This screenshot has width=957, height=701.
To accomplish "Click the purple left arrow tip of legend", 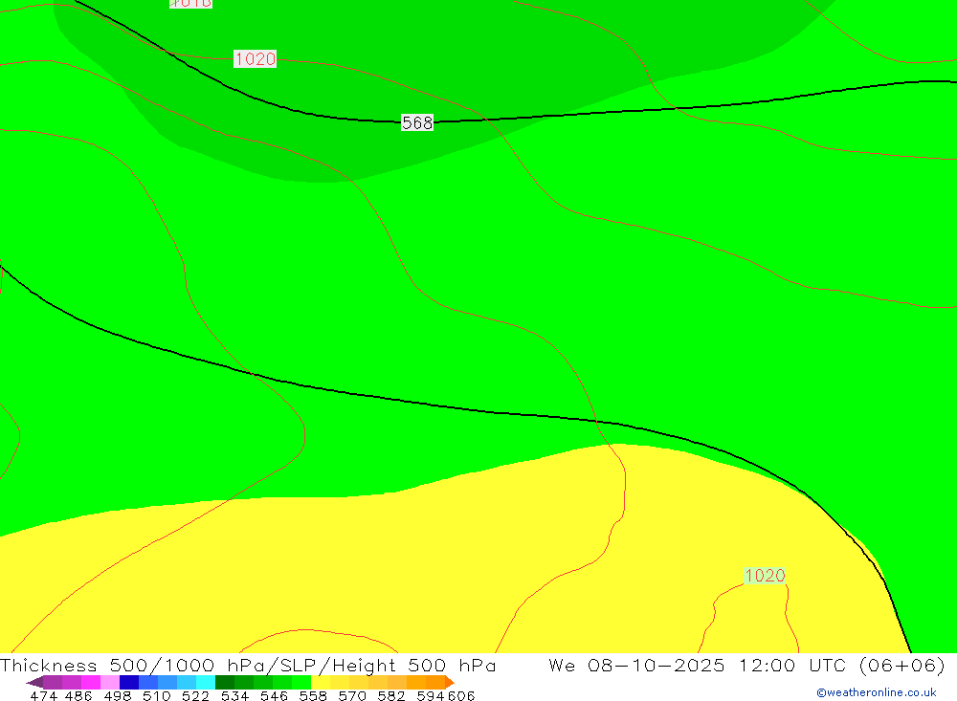I will [x=34, y=682].
